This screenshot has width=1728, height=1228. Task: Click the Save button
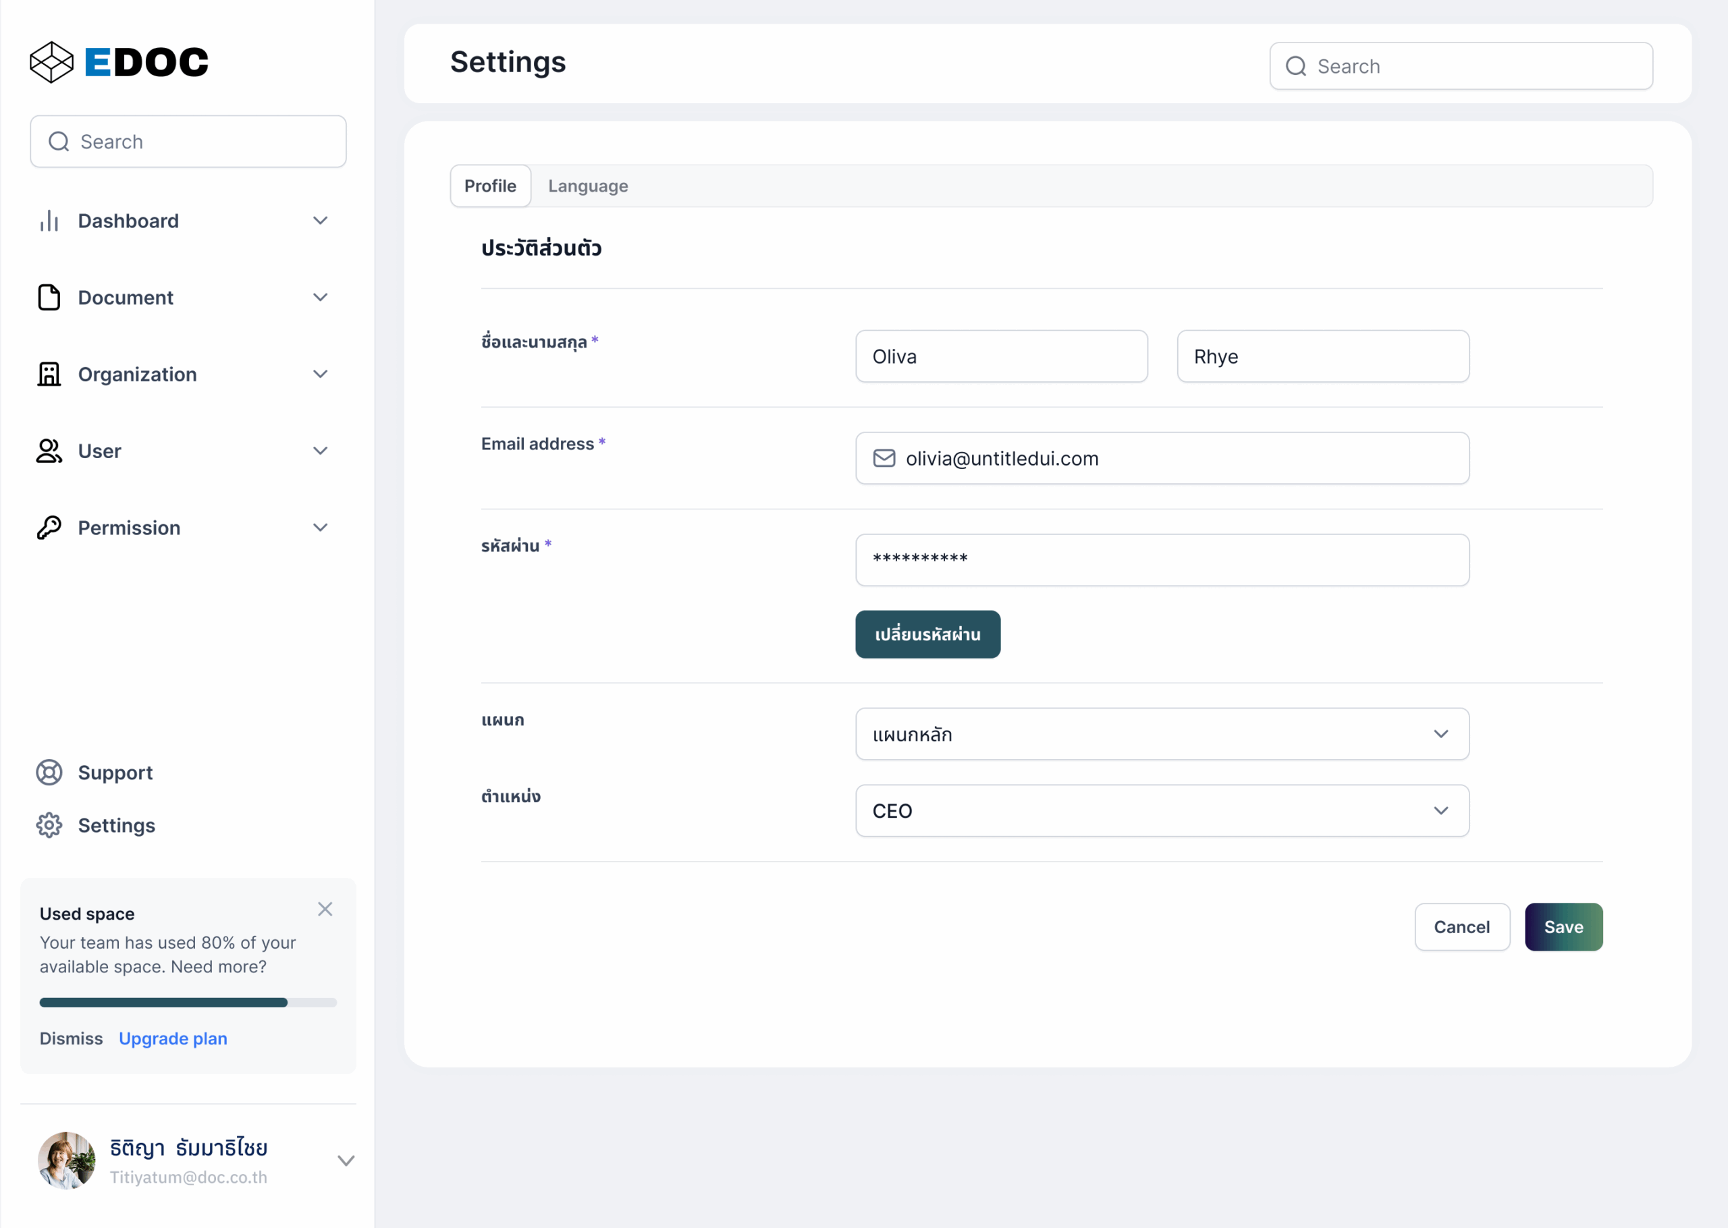point(1563,927)
